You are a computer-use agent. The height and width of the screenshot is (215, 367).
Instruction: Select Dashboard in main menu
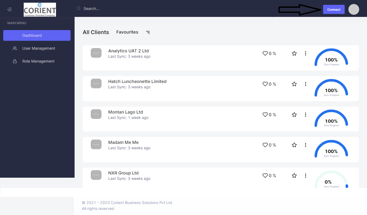coord(37,35)
